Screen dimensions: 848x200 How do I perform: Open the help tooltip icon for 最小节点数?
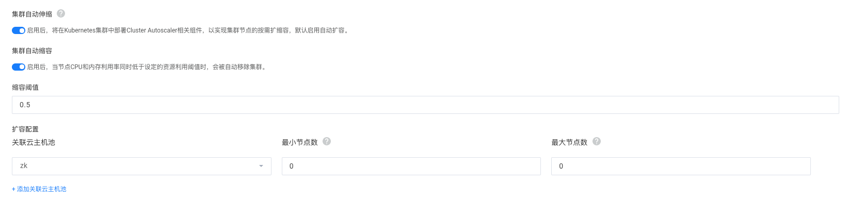click(327, 141)
